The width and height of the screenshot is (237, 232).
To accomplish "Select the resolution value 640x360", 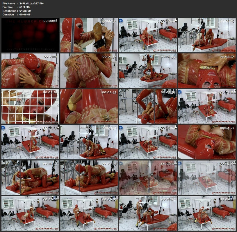I will click(x=25, y=11).
